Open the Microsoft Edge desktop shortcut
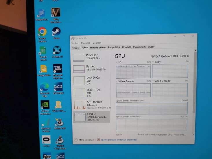Viewport: 212px width, 159px height. tap(45, 90)
